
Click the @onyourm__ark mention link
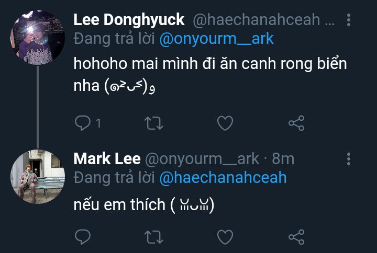pyautogui.click(x=216, y=39)
